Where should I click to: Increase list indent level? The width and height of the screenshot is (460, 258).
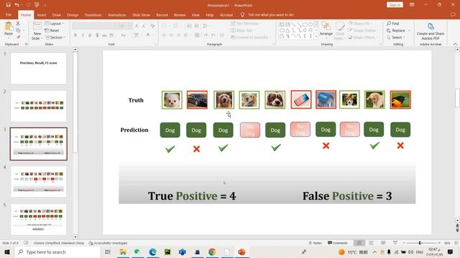pos(196,26)
